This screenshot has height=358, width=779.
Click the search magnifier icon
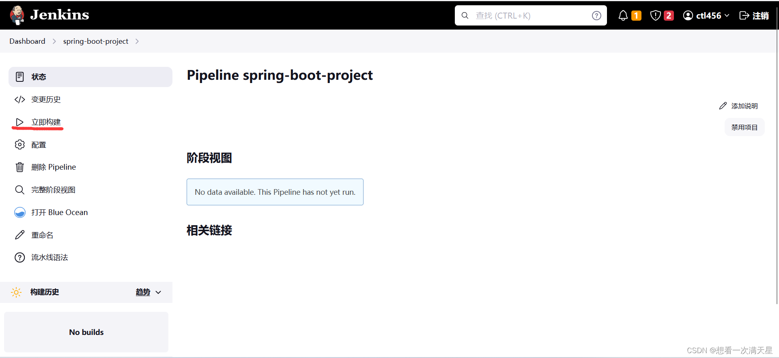click(x=465, y=15)
